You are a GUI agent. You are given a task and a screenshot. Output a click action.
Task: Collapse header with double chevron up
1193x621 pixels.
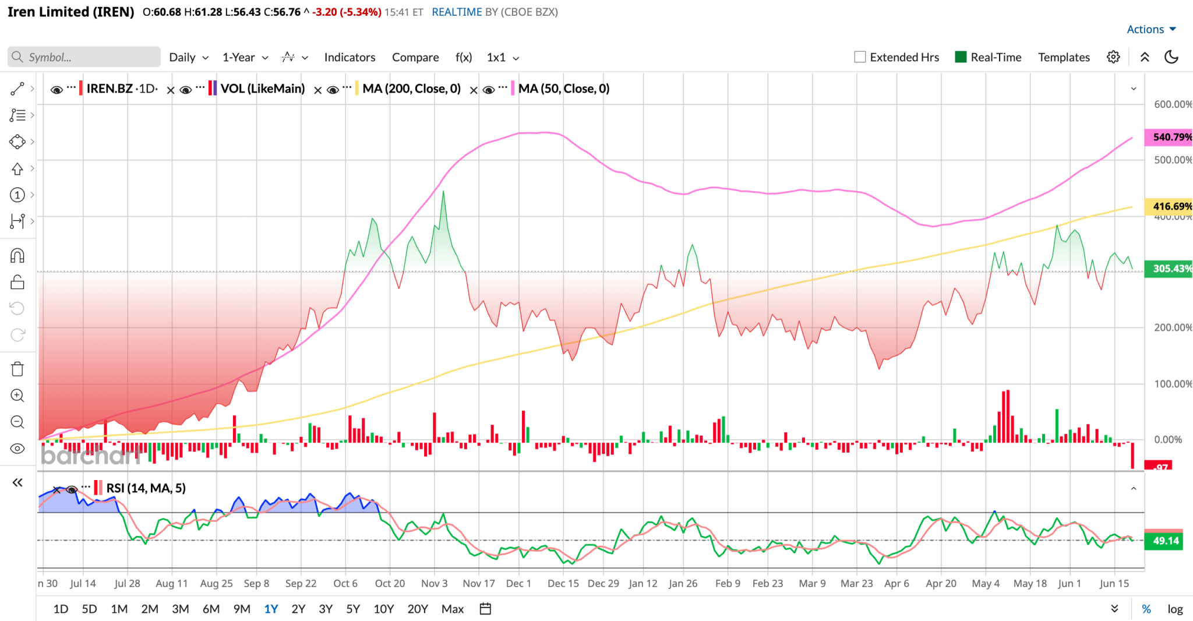click(x=1145, y=57)
